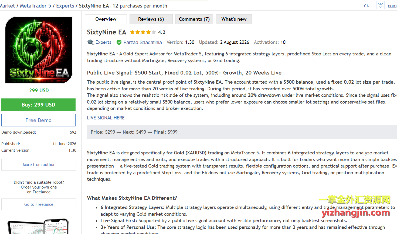Open the Comments (7) tab
The width and height of the screenshot is (397, 234).
pyautogui.click(x=194, y=19)
